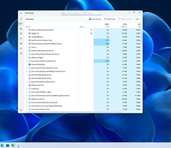Image resolution: width=171 pixels, height=148 pixels.
Task: Open the Performance page from the sidebar
Action: (x=21, y=29)
